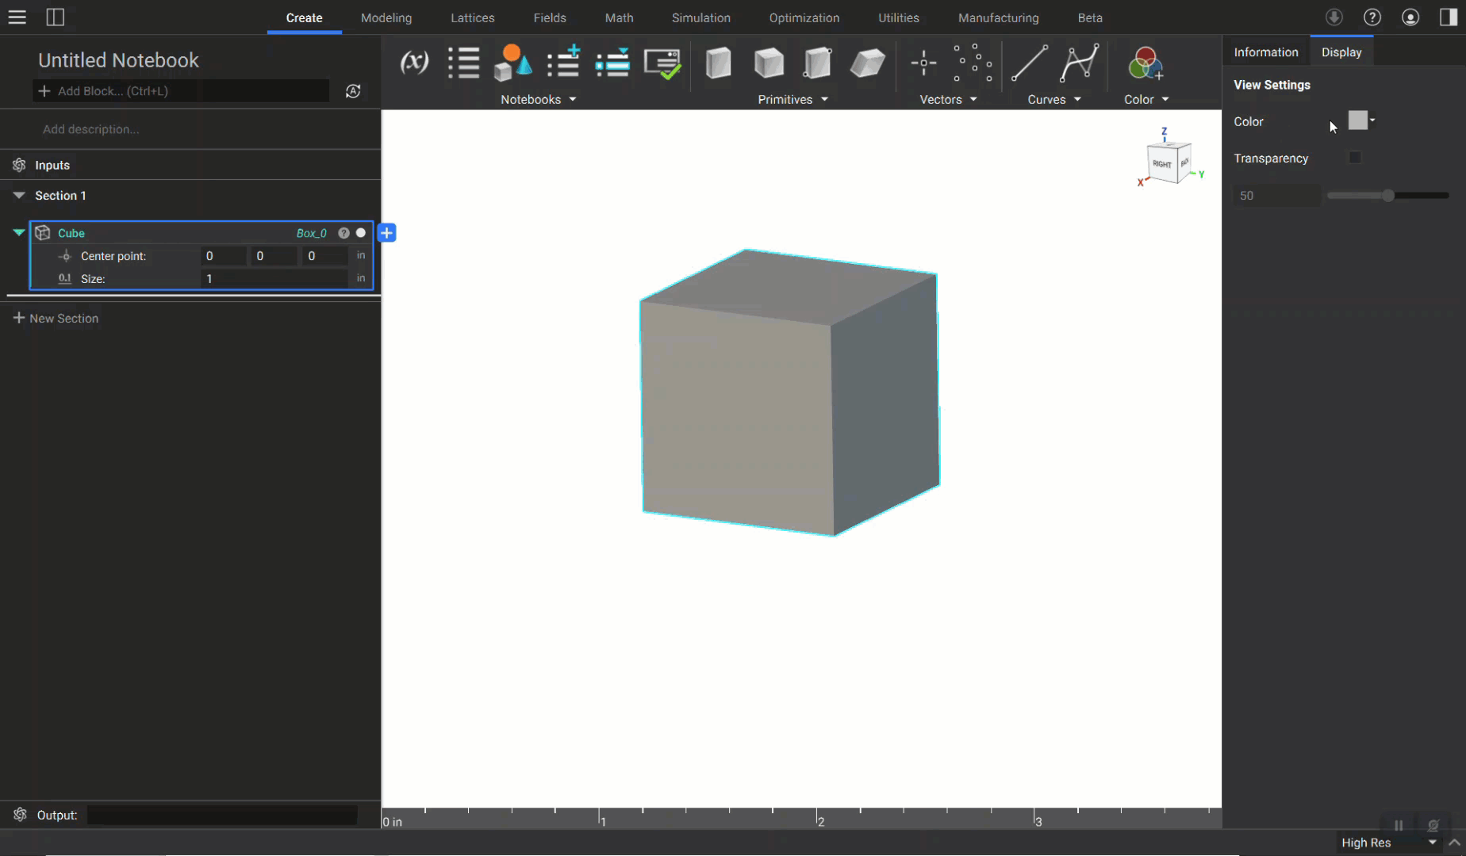Image resolution: width=1466 pixels, height=856 pixels.
Task: Click the RIGHT face of view cube
Action: [x=1162, y=164]
